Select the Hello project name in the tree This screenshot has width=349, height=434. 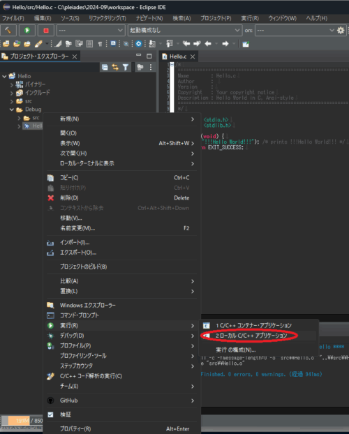pos(24,76)
